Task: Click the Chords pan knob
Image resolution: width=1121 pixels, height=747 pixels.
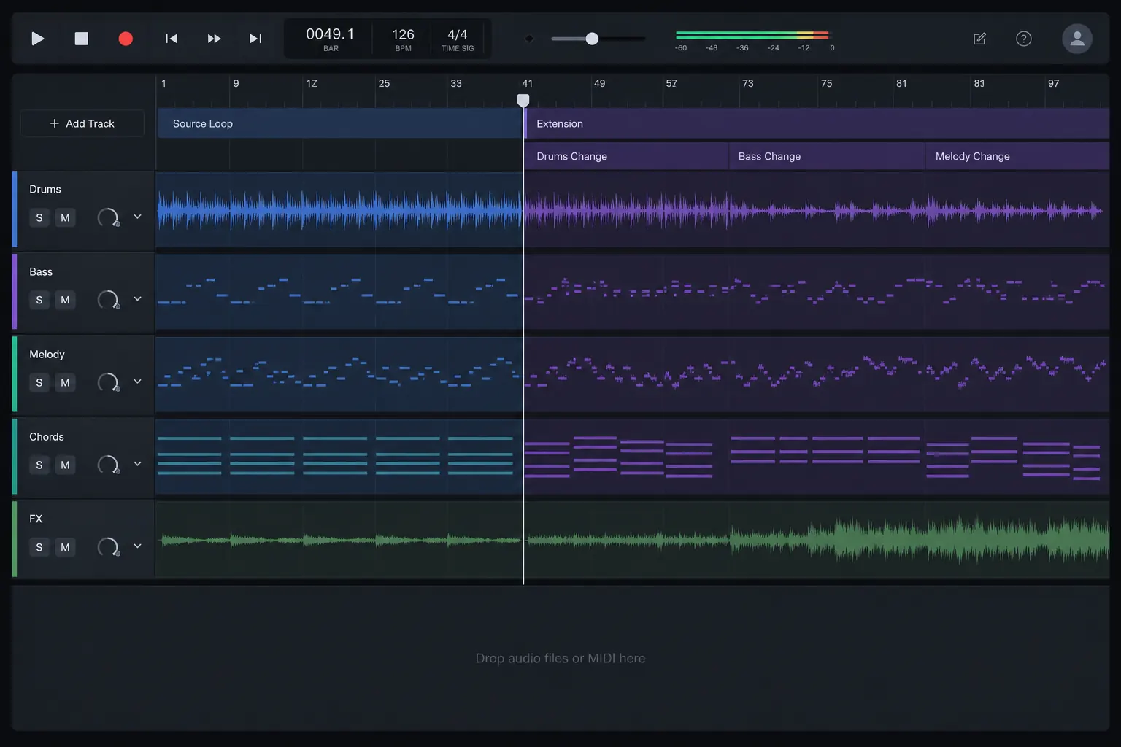Action: coord(108,465)
